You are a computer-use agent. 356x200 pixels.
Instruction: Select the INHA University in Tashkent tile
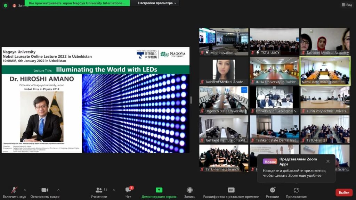click(x=274, y=71)
